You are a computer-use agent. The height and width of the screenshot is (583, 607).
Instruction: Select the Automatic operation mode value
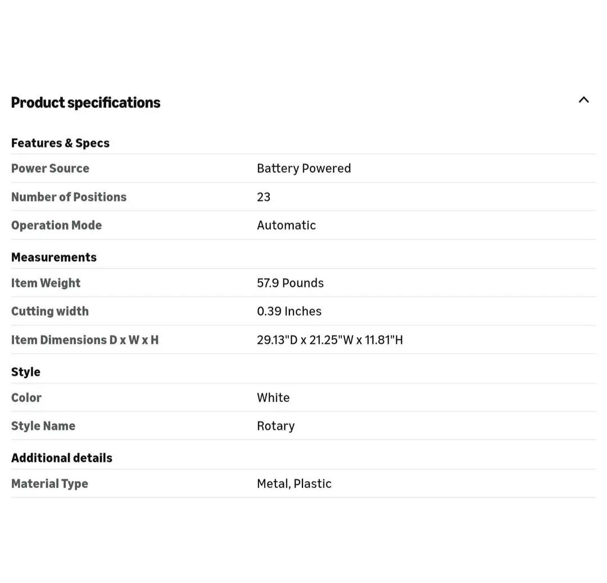(x=286, y=225)
